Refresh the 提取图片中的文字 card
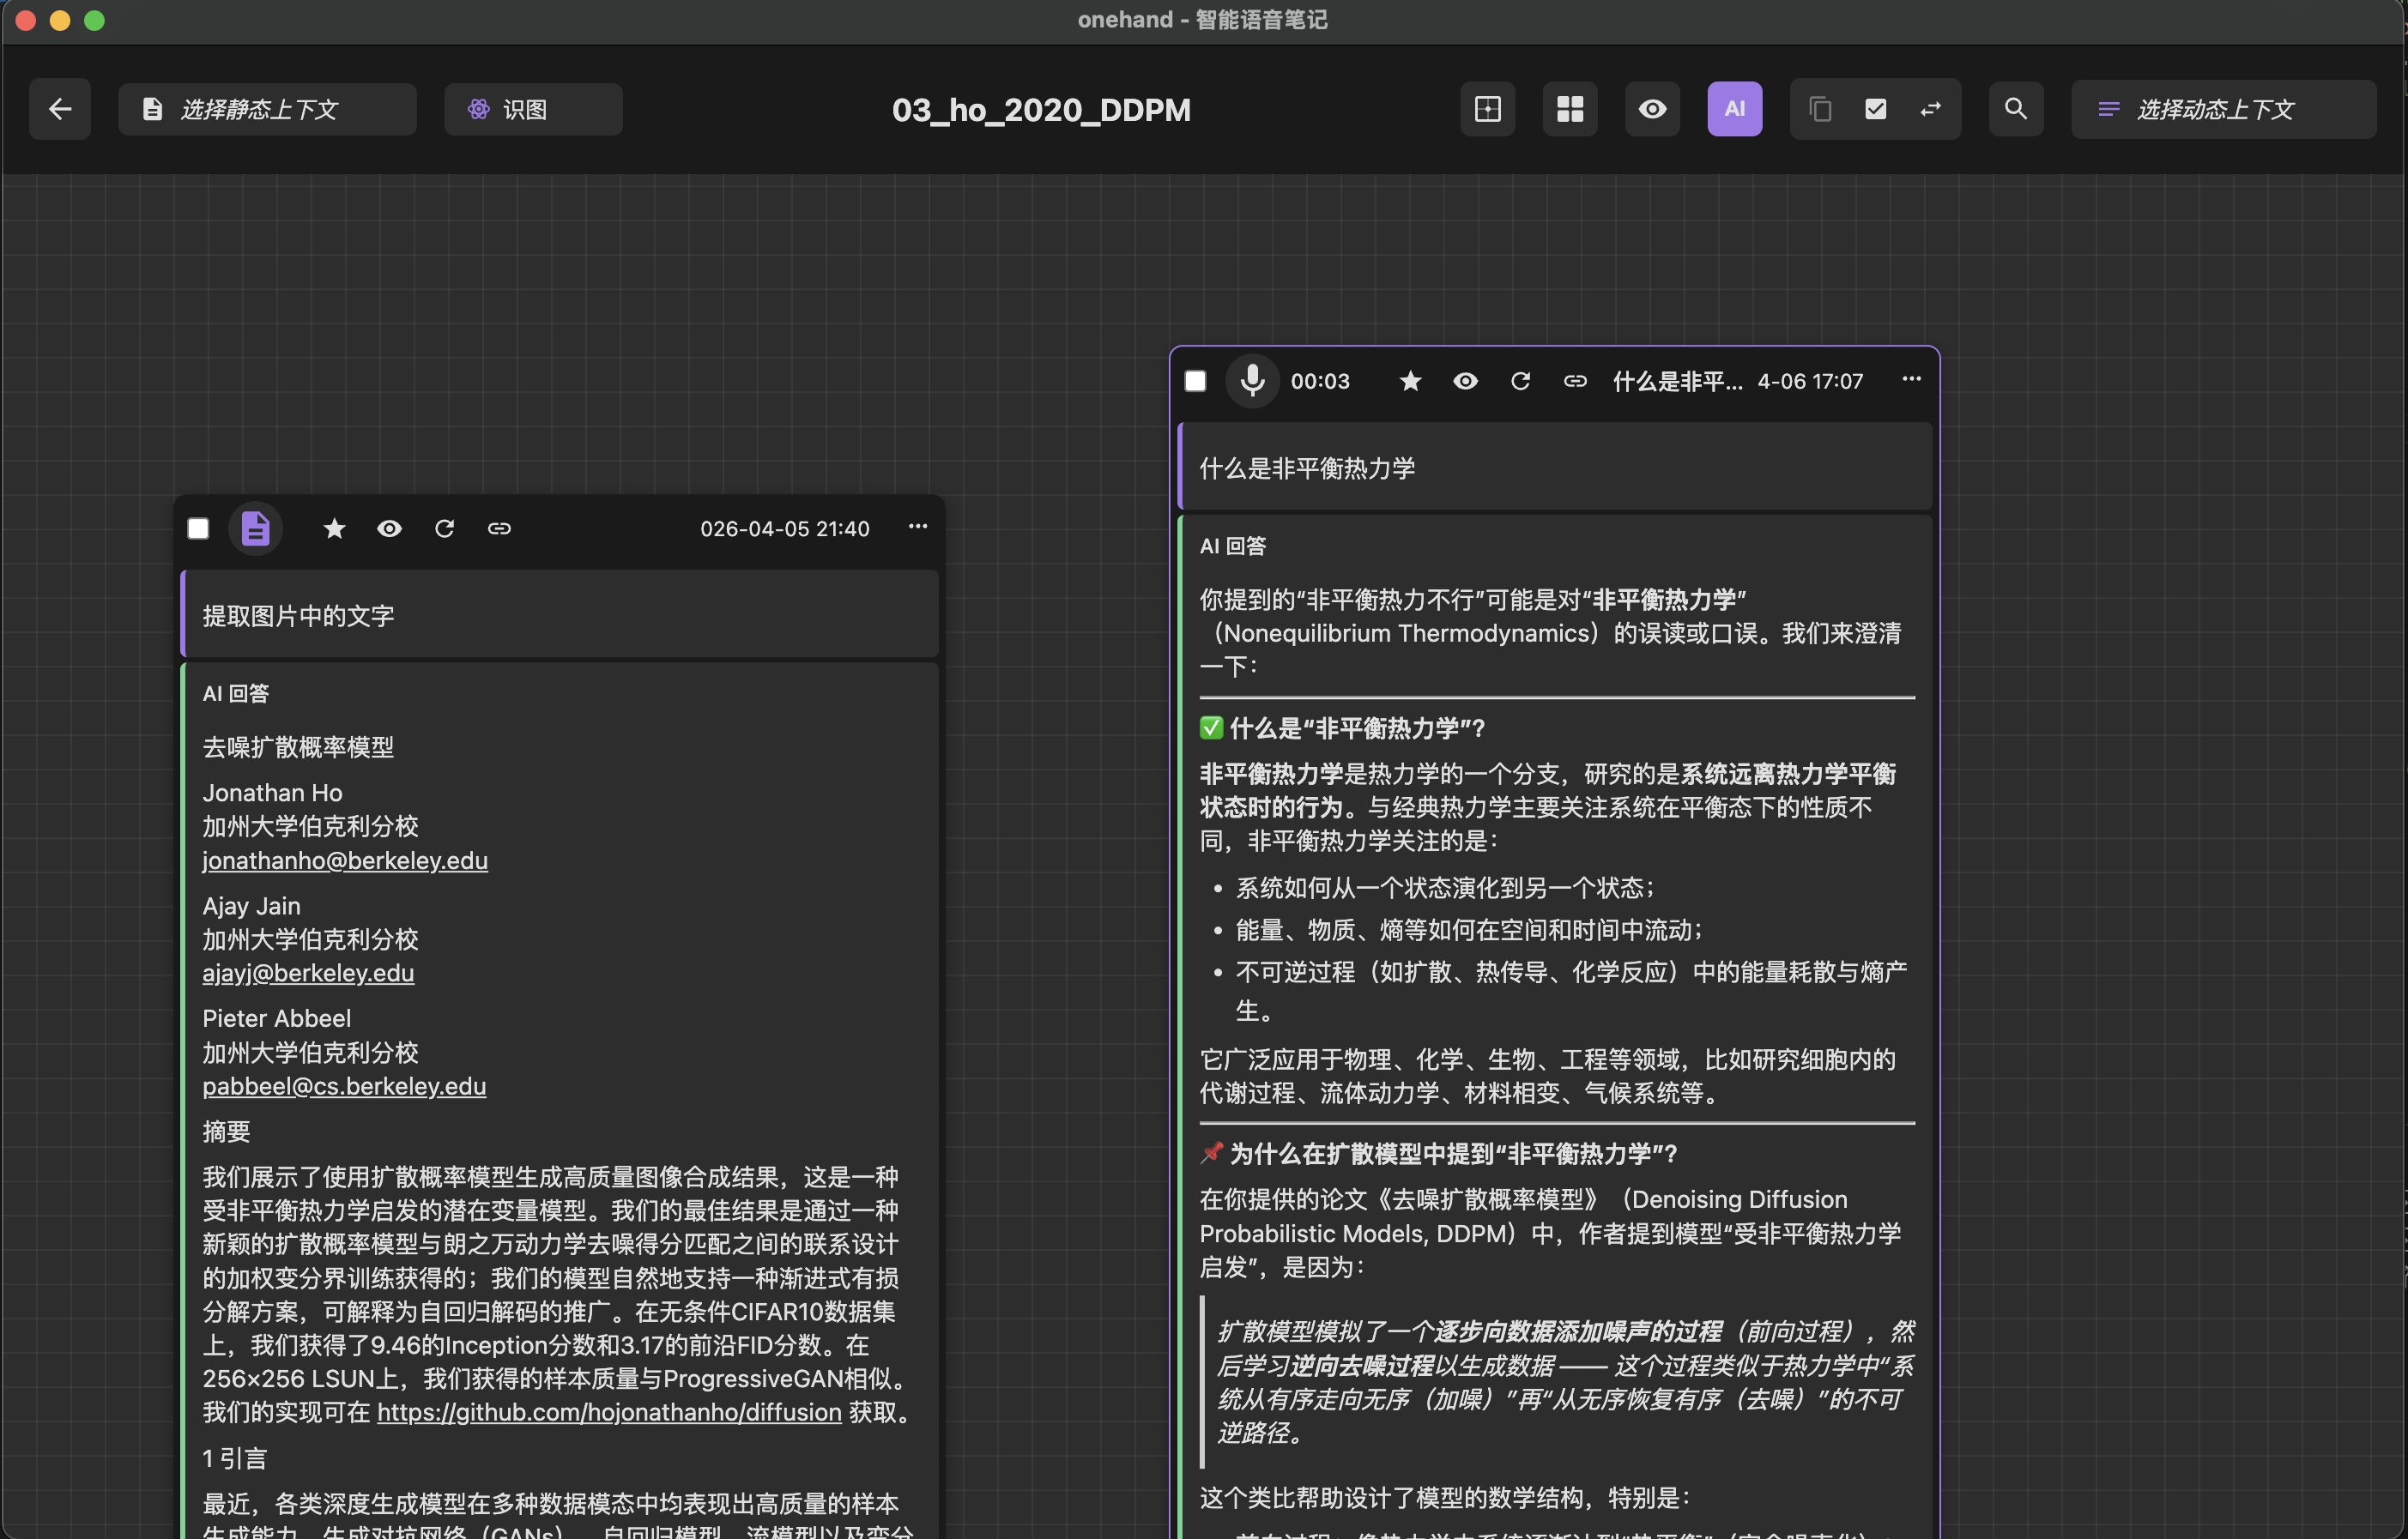Image resolution: width=2408 pixels, height=1539 pixels. point(444,528)
